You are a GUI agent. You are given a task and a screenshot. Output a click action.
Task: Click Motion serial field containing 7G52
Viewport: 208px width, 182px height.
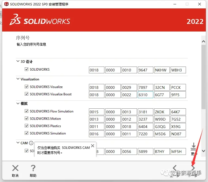tap(178, 119)
